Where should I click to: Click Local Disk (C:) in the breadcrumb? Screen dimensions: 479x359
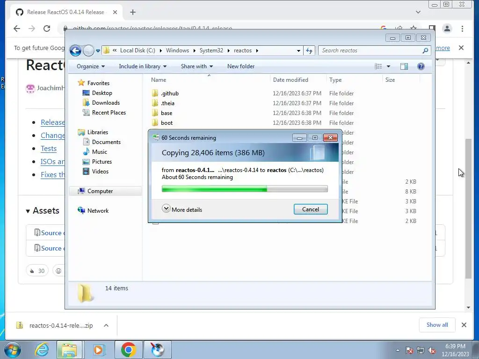pyautogui.click(x=138, y=50)
